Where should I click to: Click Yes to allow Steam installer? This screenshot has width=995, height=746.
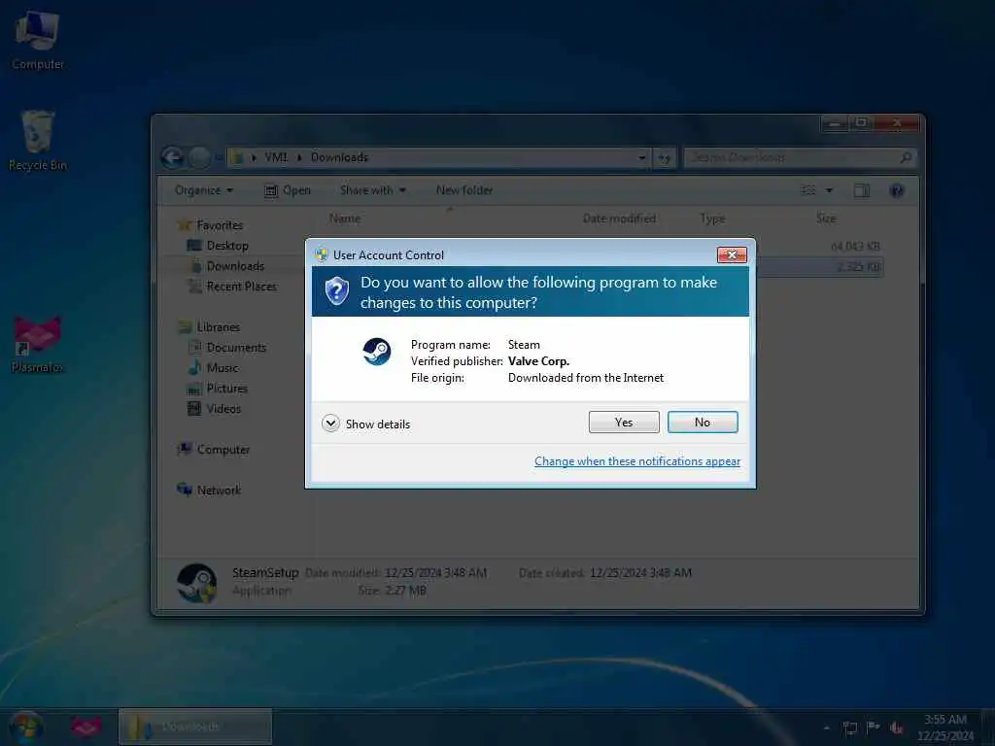(624, 423)
